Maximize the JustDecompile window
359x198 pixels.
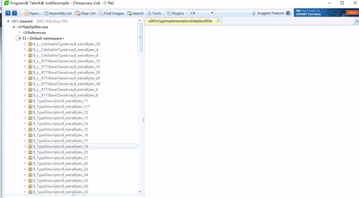pos(342,3)
